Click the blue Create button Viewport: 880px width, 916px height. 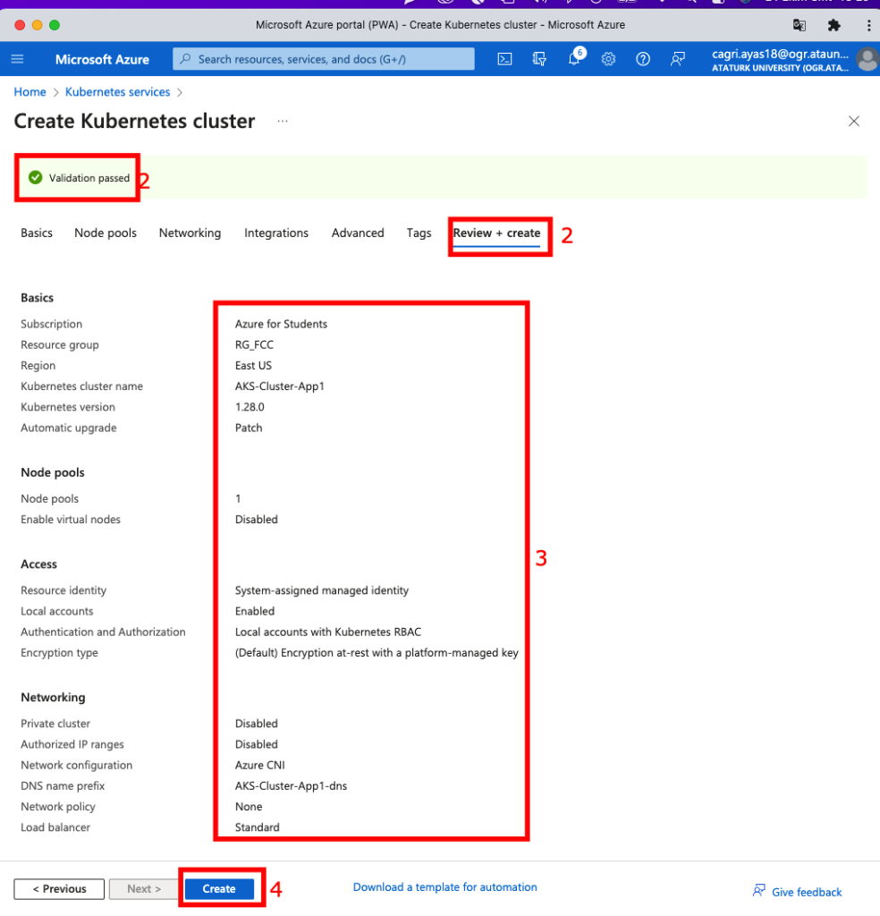coord(219,888)
